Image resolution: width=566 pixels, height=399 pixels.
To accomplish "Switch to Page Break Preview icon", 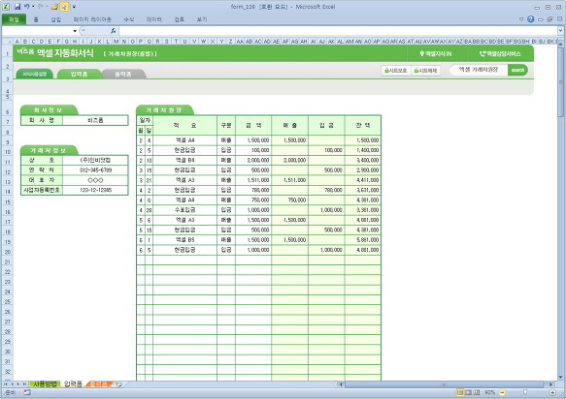I will tap(477, 392).
